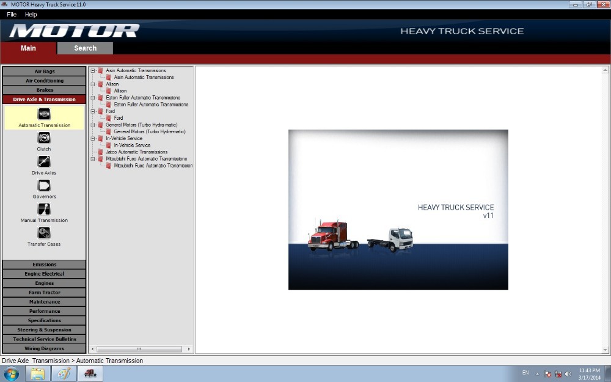Click the Heavy Truck Service v11 splash image
Image resolution: width=611 pixels, height=382 pixels.
(398, 210)
